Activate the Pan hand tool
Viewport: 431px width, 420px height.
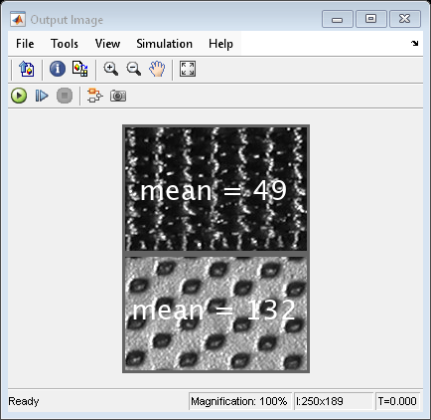[x=157, y=69]
